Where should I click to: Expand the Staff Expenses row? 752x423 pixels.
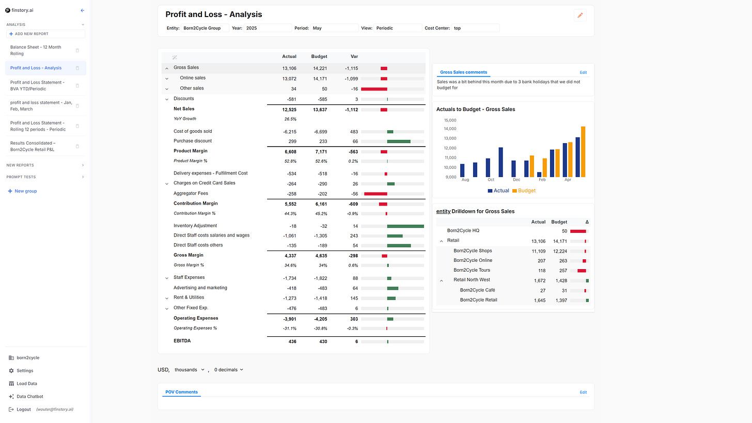click(x=167, y=278)
